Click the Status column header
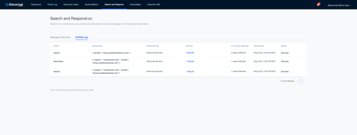The image size is (357, 135). point(284,46)
